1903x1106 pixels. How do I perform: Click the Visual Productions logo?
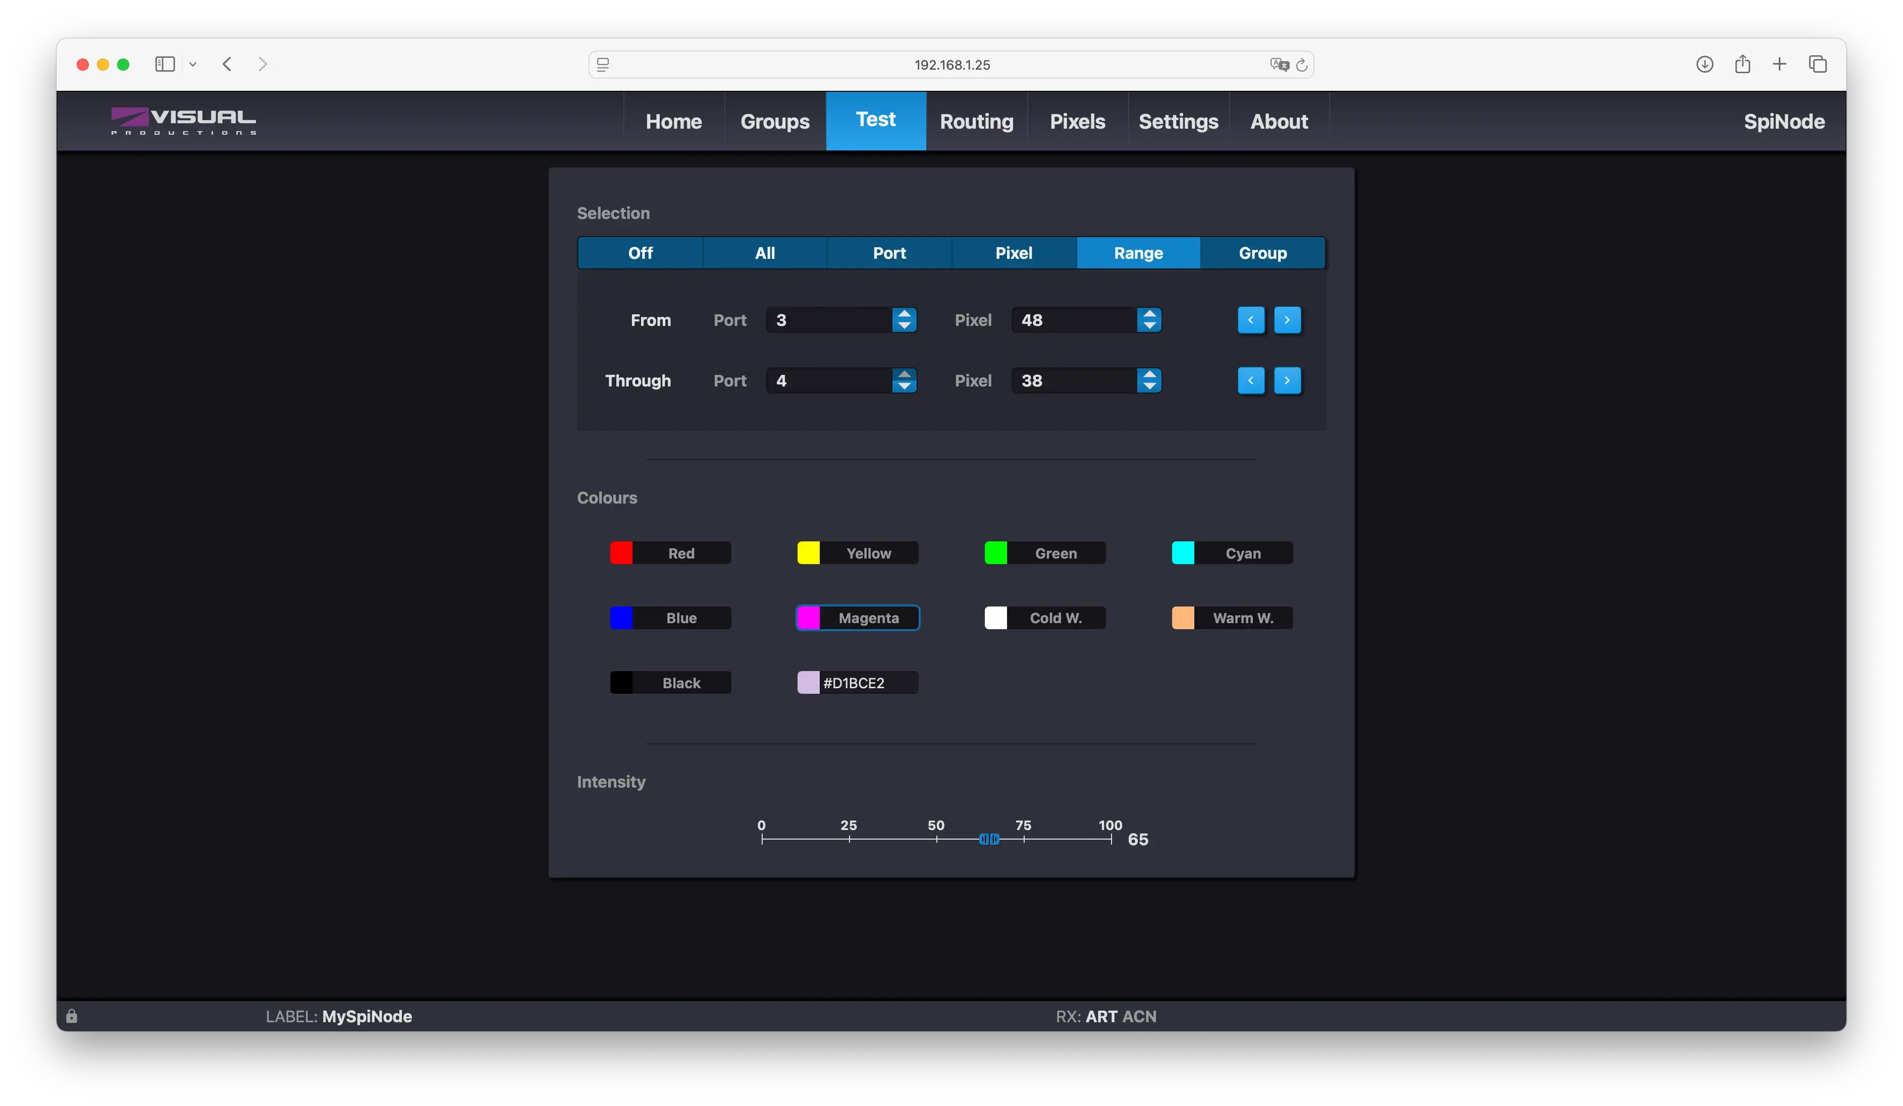click(184, 121)
